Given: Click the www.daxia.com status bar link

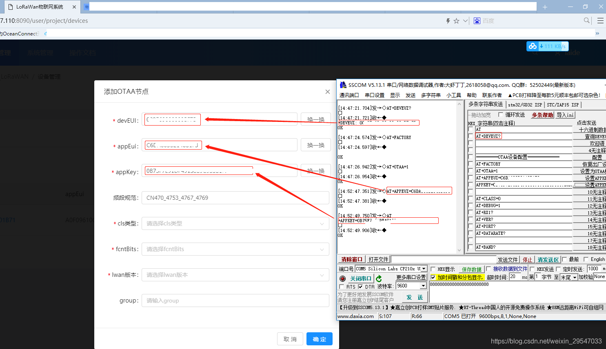Looking at the screenshot, I should [x=355, y=316].
